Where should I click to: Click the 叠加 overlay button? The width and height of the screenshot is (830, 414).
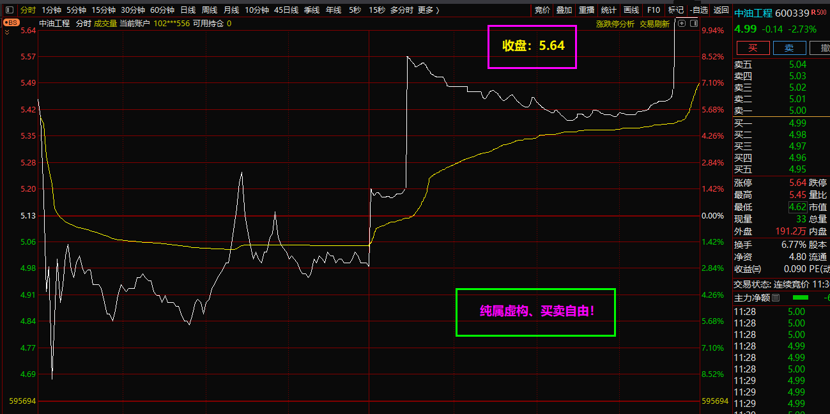[564, 10]
